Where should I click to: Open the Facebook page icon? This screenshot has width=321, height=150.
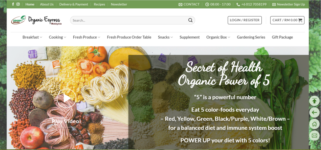point(13,4)
